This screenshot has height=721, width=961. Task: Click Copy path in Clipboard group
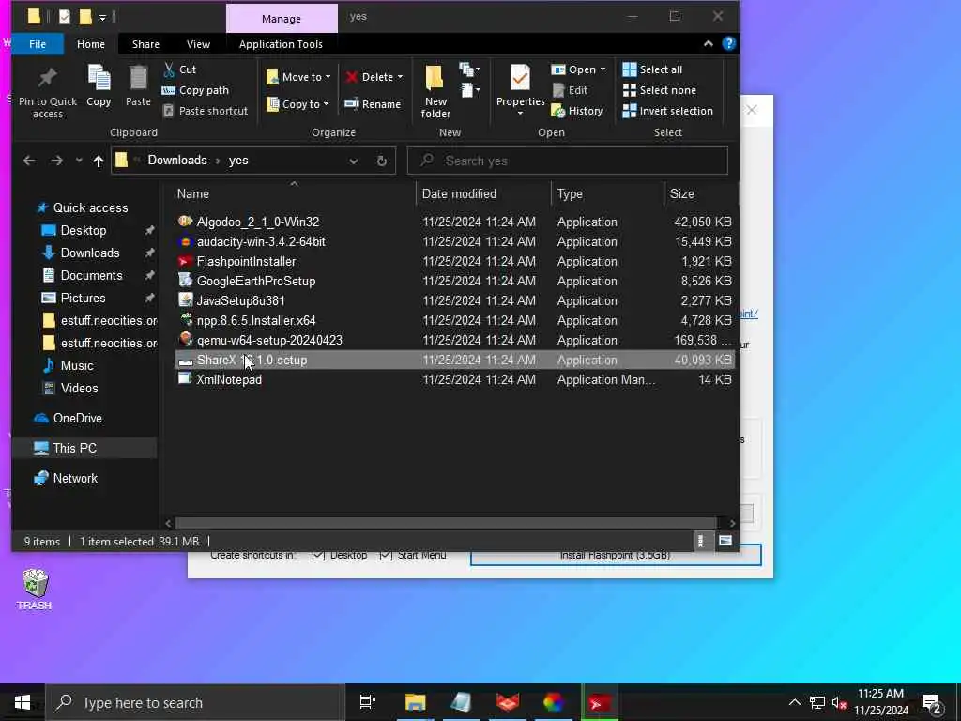(x=195, y=90)
